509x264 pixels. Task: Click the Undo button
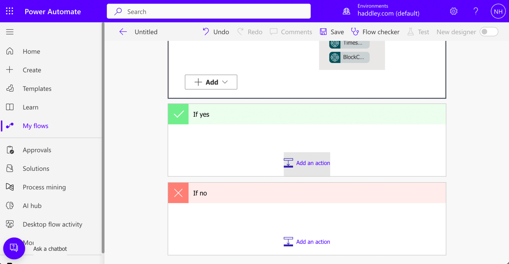click(x=216, y=32)
